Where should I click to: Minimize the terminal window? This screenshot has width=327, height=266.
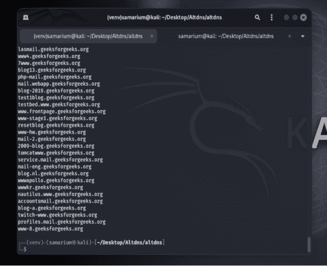click(x=286, y=17)
